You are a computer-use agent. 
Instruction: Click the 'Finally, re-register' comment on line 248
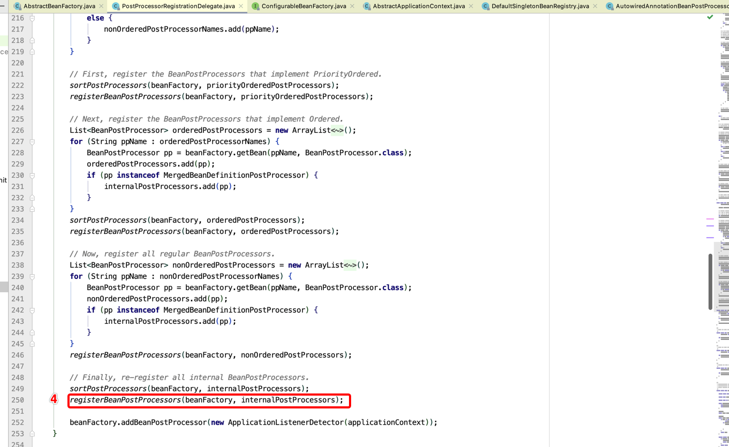[x=189, y=377]
